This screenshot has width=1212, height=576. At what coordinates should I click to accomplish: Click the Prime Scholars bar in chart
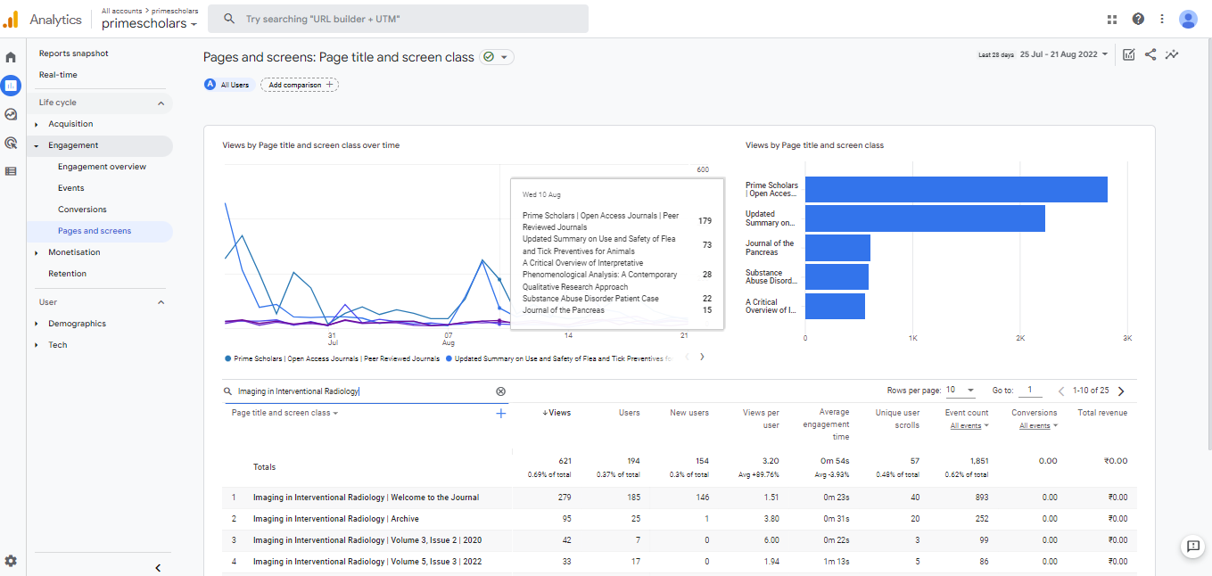[955, 190]
